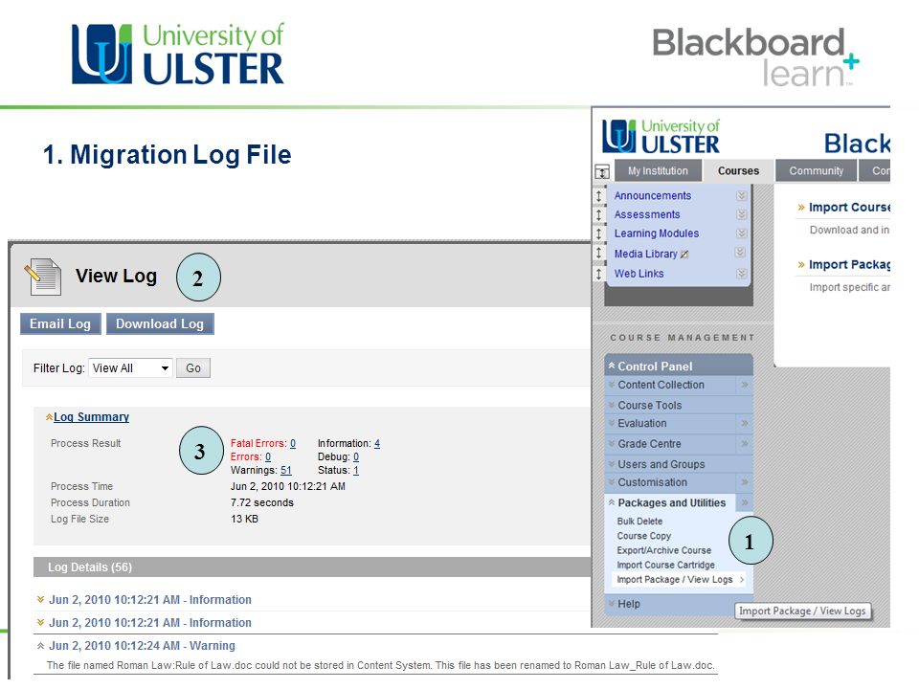Image resolution: width=919 pixels, height=689 pixels.
Task: Switch to the Community tab
Action: [816, 171]
